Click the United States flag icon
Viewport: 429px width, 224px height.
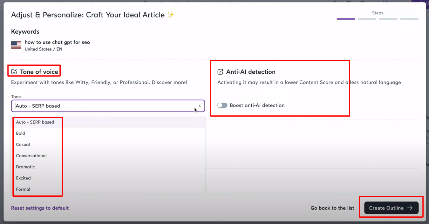point(16,45)
